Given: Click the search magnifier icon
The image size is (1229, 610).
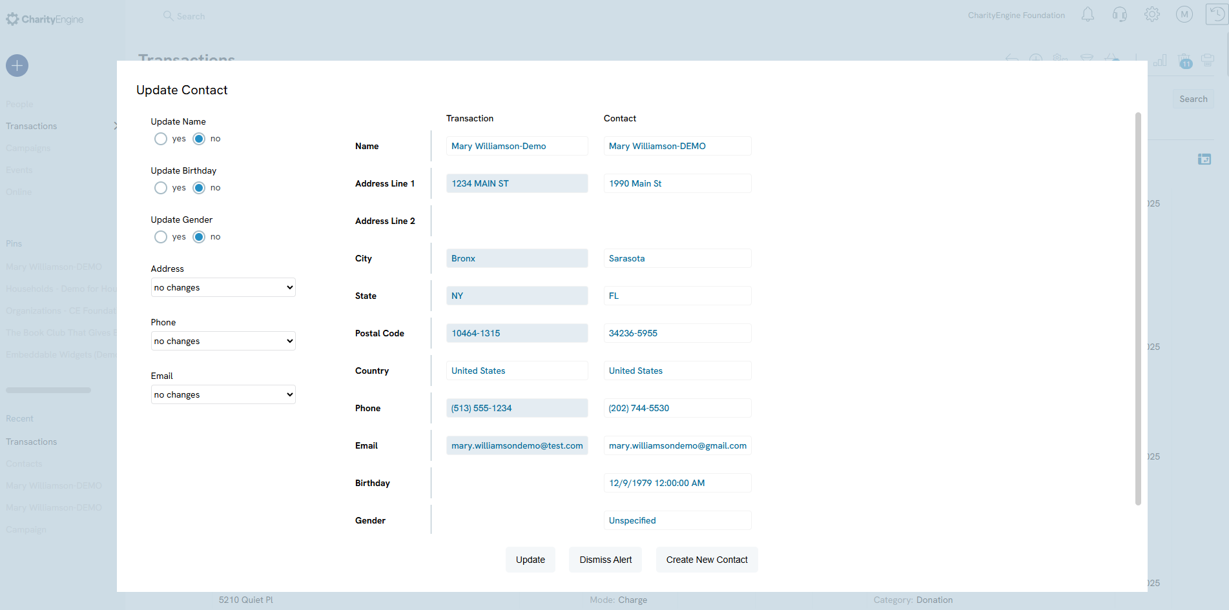Looking at the screenshot, I should click(168, 15).
